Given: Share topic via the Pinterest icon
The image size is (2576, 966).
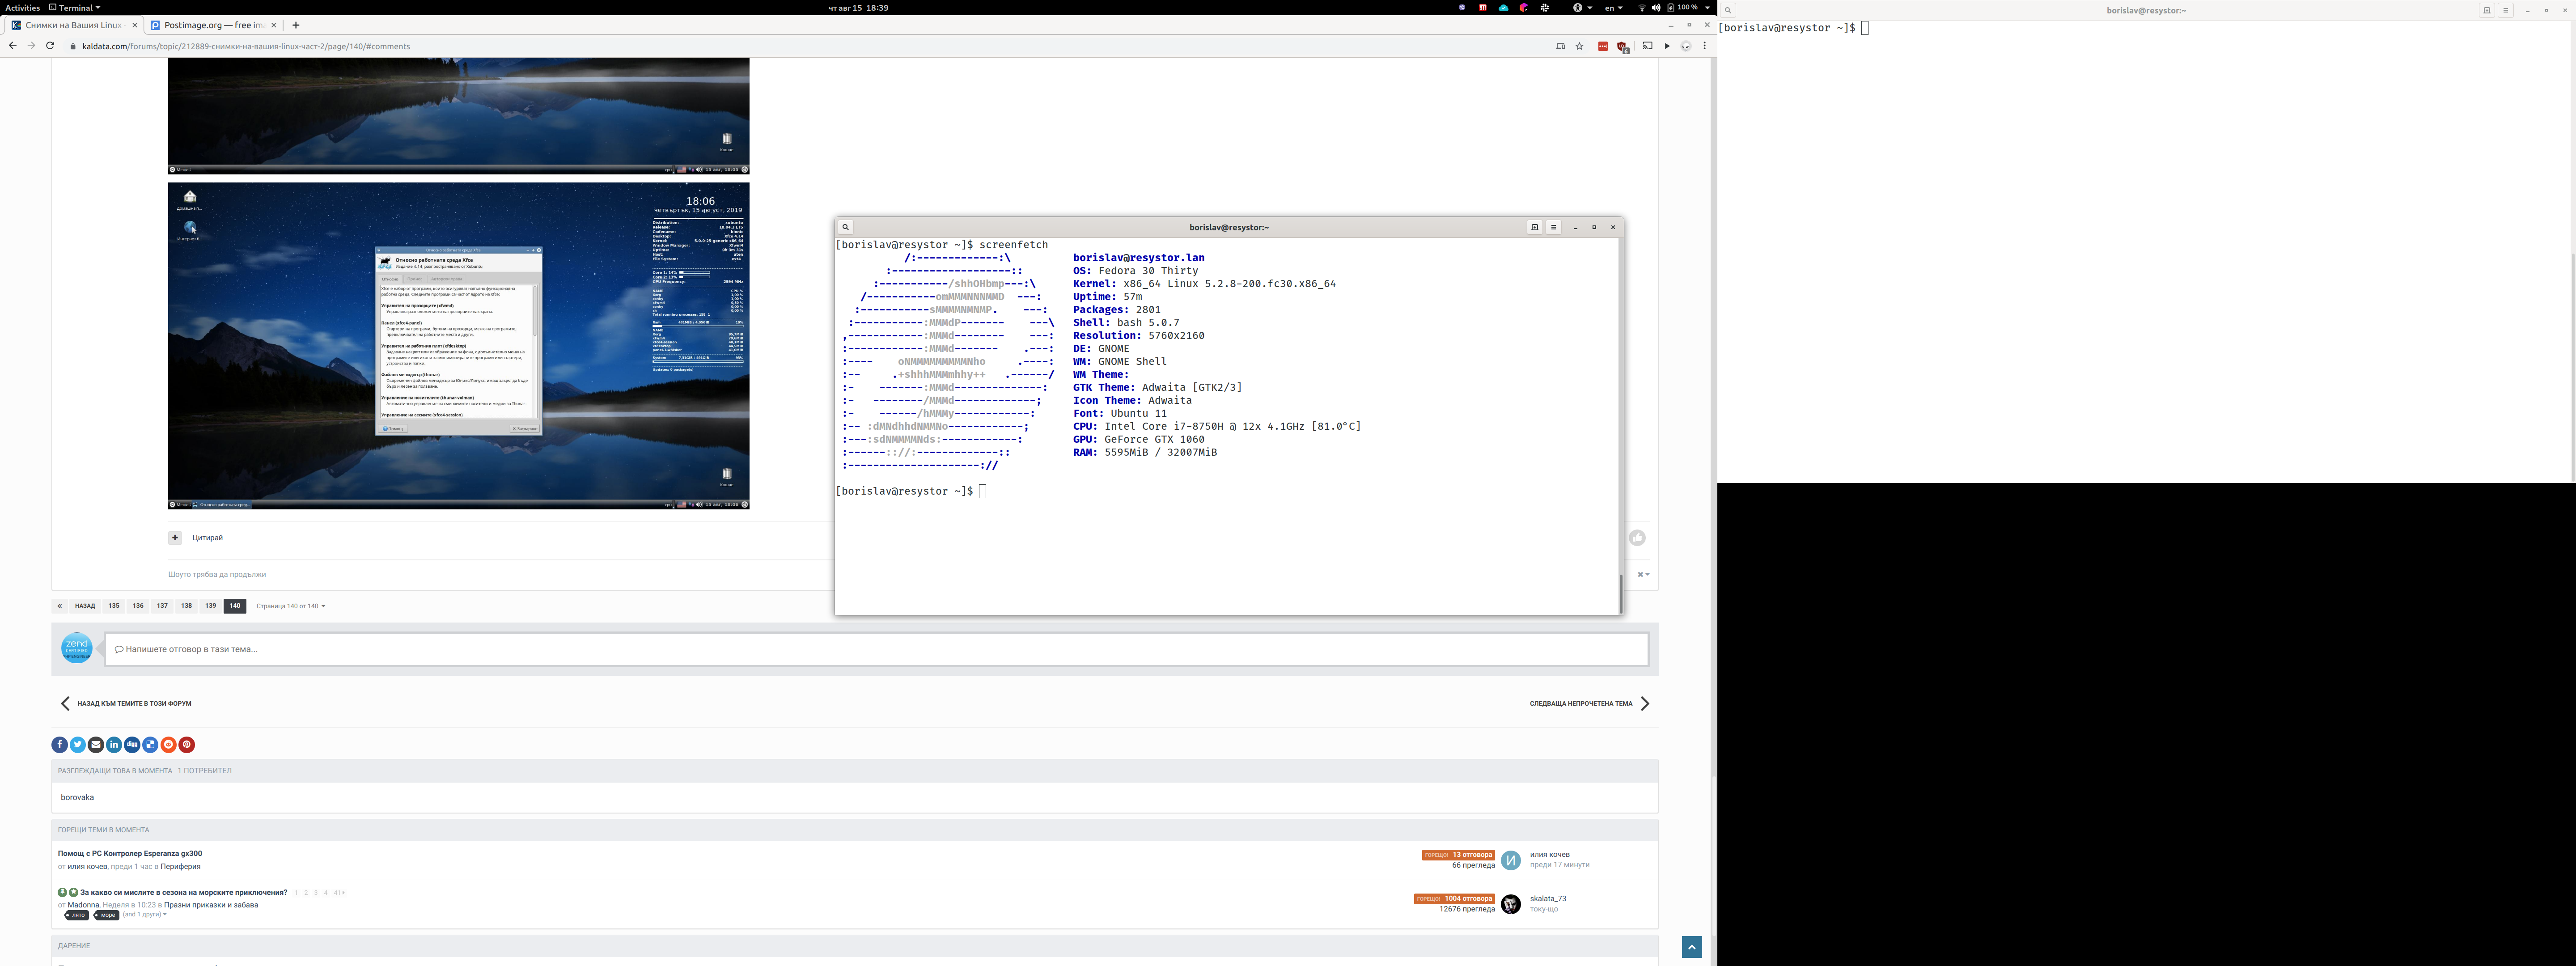Looking at the screenshot, I should [187, 744].
